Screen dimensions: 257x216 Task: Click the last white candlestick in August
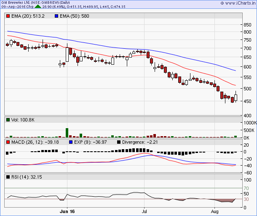click(236, 97)
